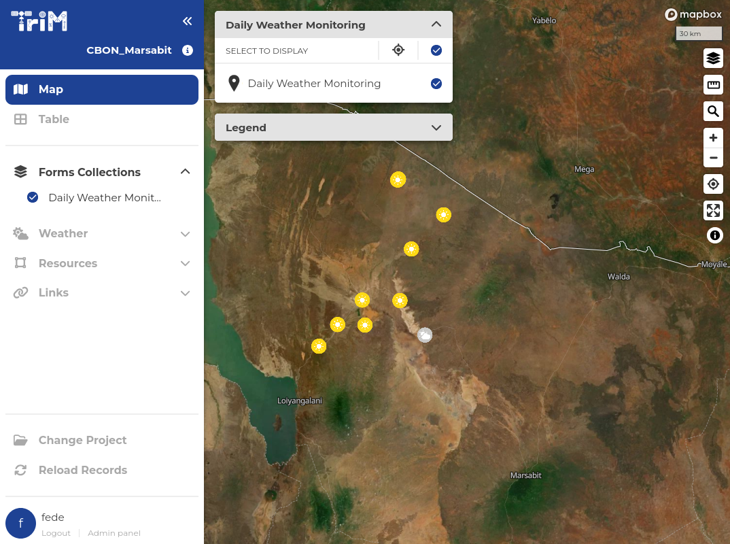
Task: Toggle Daily Weather Monitoring layer checkbox in panel
Action: 436,84
